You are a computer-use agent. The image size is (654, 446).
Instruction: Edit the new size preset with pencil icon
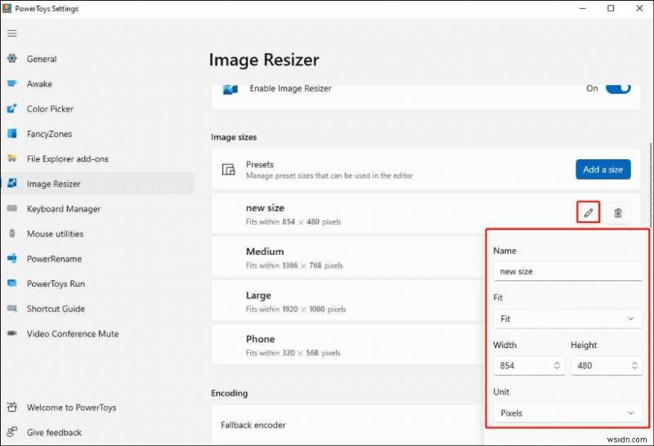tap(588, 212)
